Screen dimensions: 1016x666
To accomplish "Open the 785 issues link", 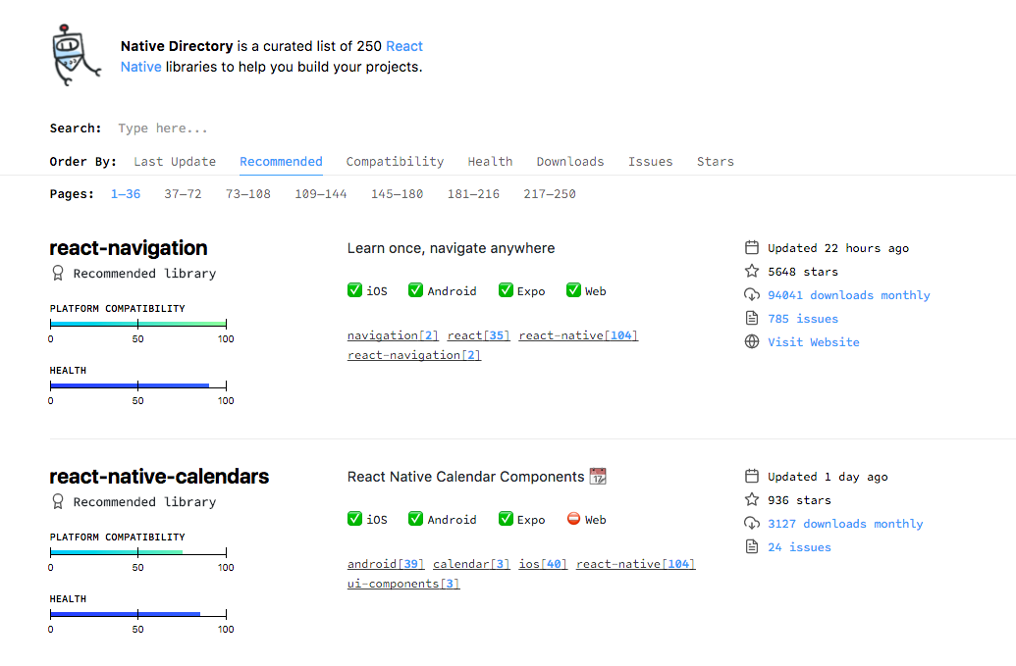I will (x=803, y=319).
